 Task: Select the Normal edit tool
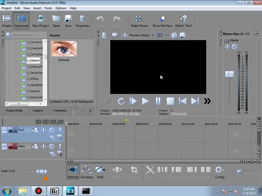click(x=73, y=172)
